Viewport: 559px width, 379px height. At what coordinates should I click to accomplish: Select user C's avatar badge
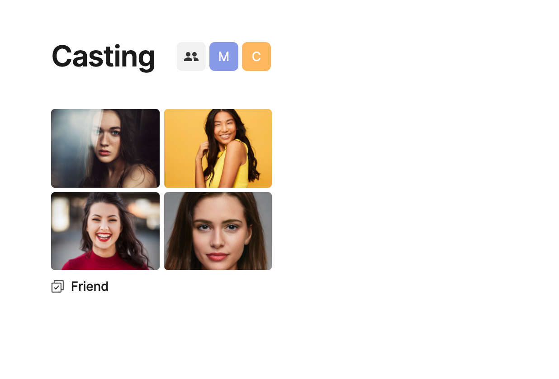[x=256, y=57]
